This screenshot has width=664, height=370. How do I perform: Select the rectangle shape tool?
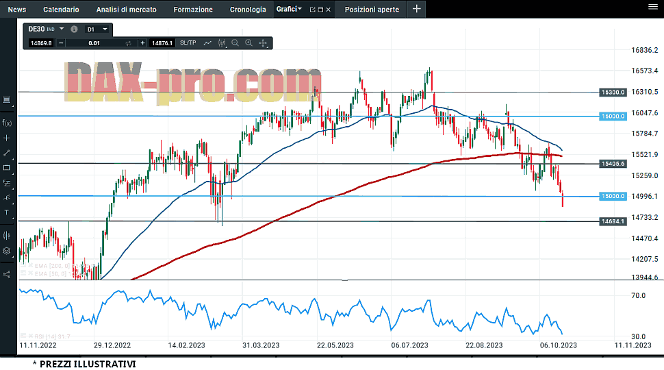coord(7,168)
